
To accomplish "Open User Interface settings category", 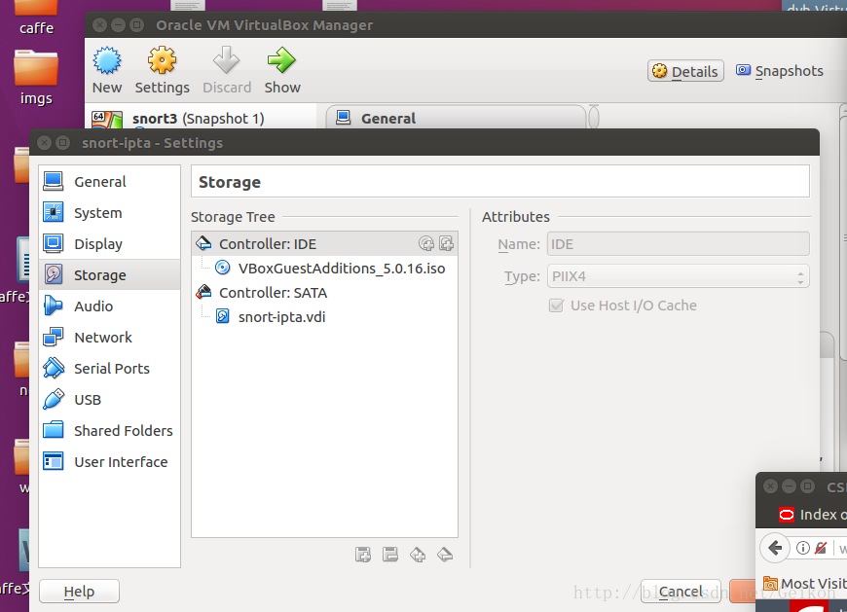I will pos(110,462).
